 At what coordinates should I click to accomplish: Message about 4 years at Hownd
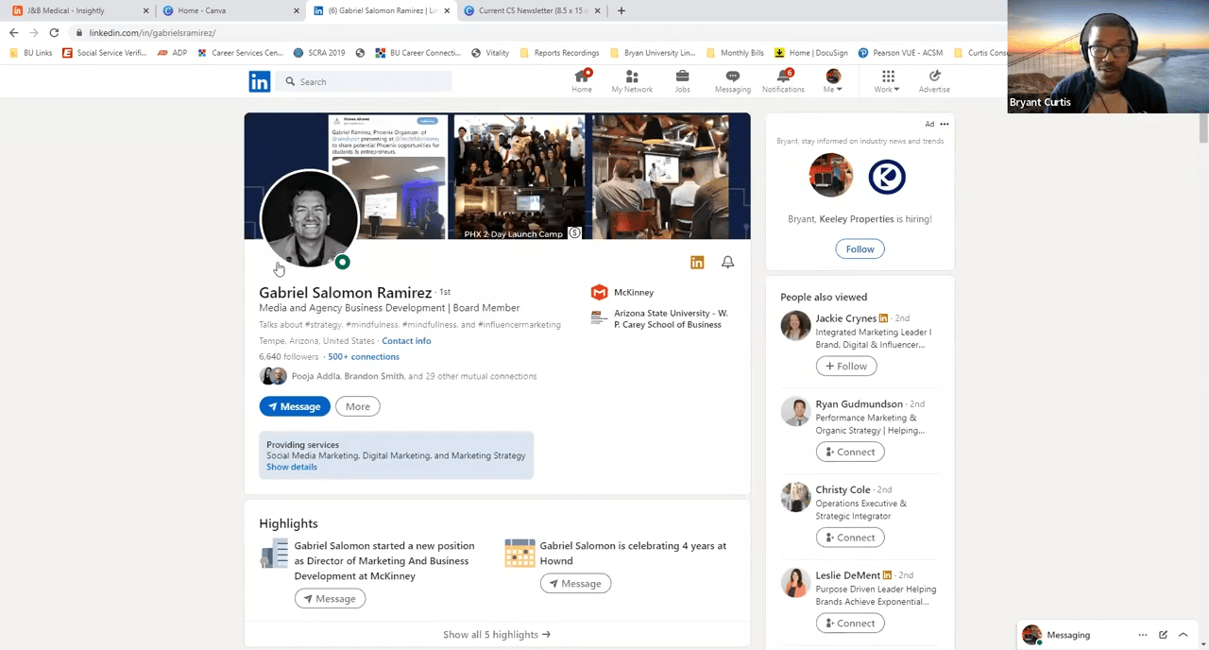(575, 583)
